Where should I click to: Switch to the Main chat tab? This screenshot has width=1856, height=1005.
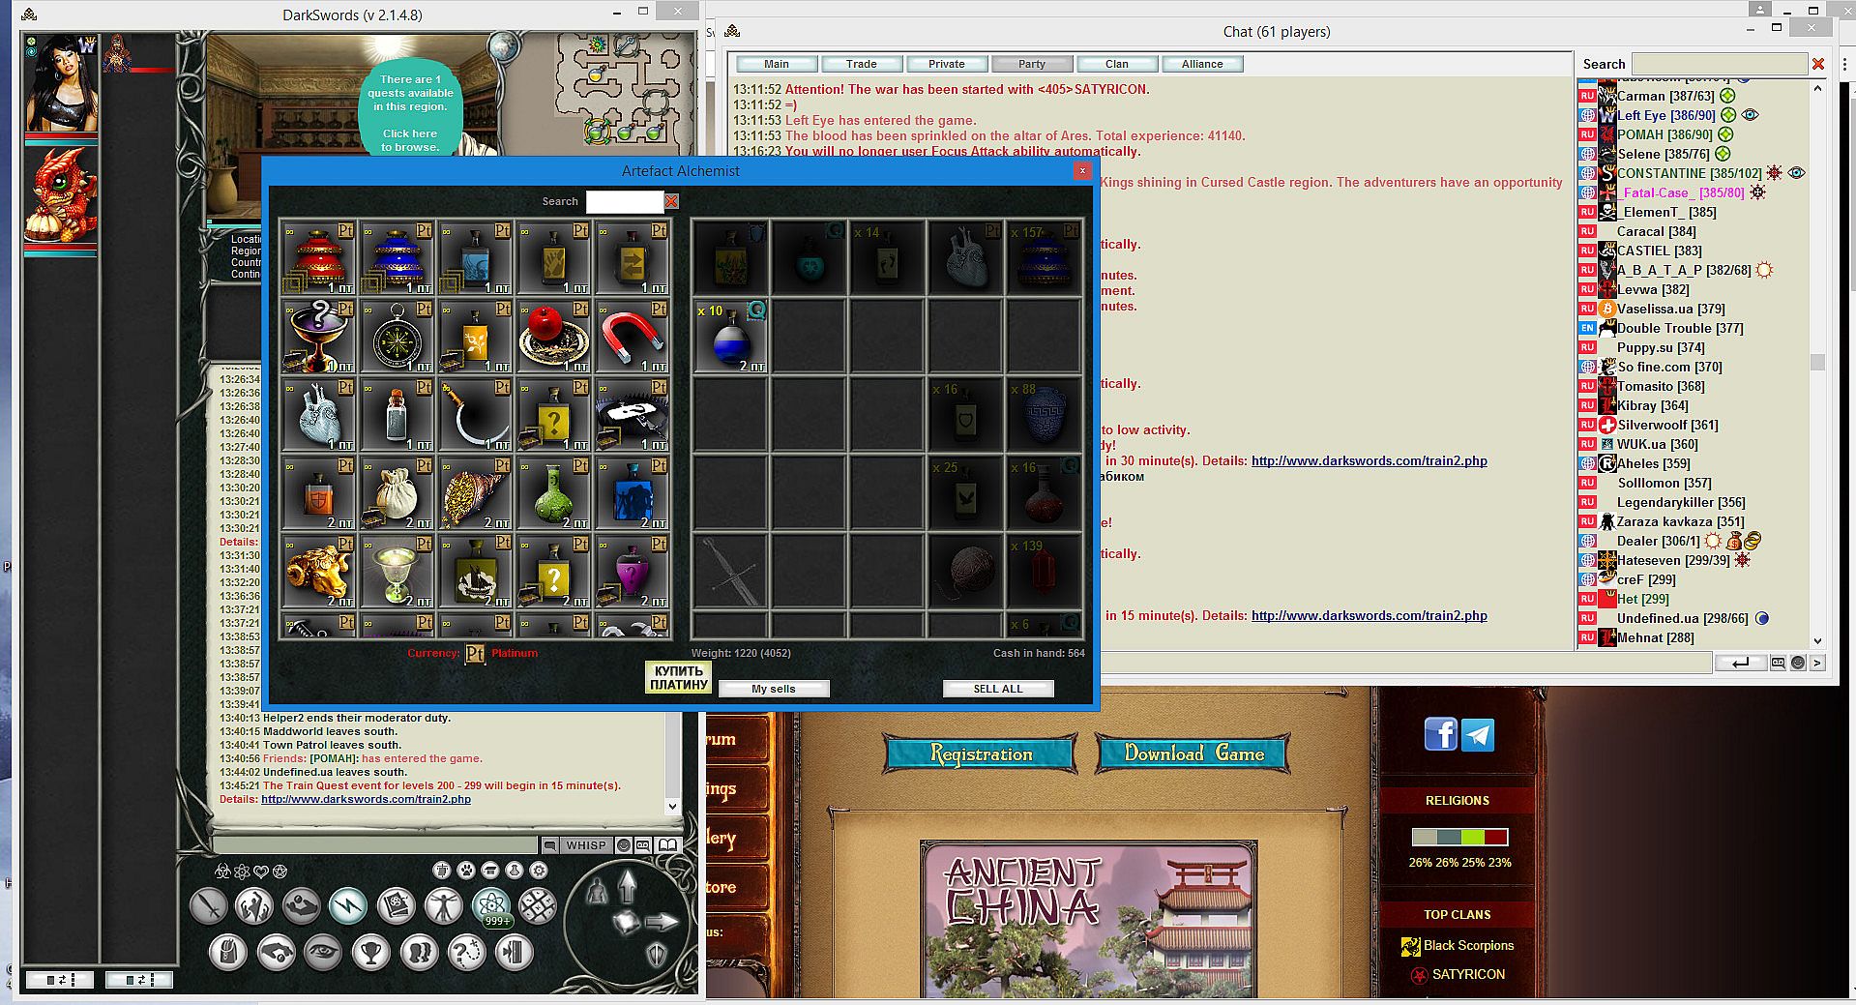coord(777,64)
